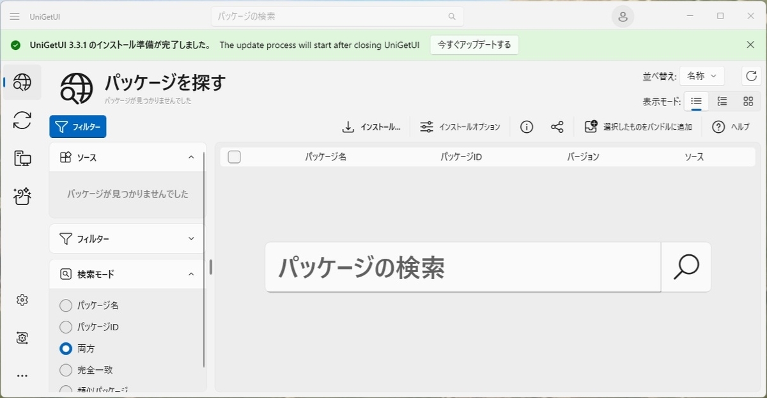The width and height of the screenshot is (767, 398).
Task: Open the settings gear in sidebar
Action: (x=22, y=300)
